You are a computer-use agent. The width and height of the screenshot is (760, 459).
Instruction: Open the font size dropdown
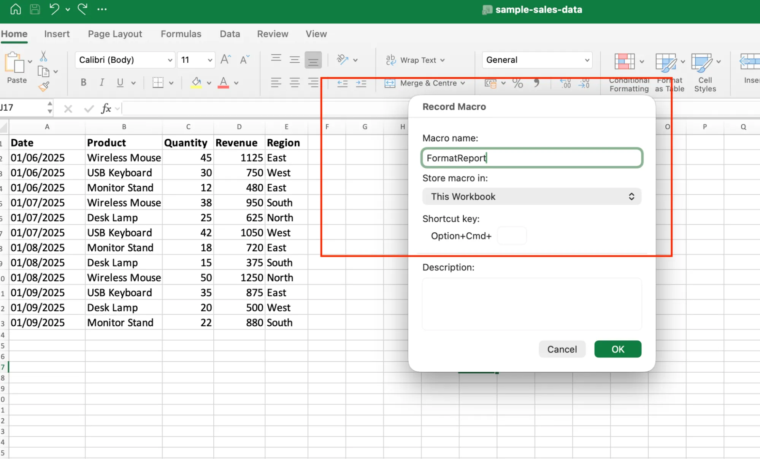coord(209,60)
